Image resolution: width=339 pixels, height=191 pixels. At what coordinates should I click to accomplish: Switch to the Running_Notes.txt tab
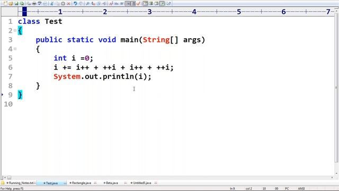click(21, 183)
